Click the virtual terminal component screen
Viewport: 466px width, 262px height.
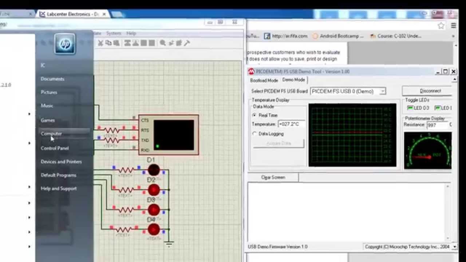point(174,135)
